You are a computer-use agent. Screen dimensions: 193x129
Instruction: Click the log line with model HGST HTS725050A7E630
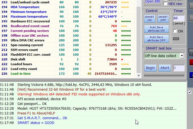pyautogui.click(x=97, y=109)
